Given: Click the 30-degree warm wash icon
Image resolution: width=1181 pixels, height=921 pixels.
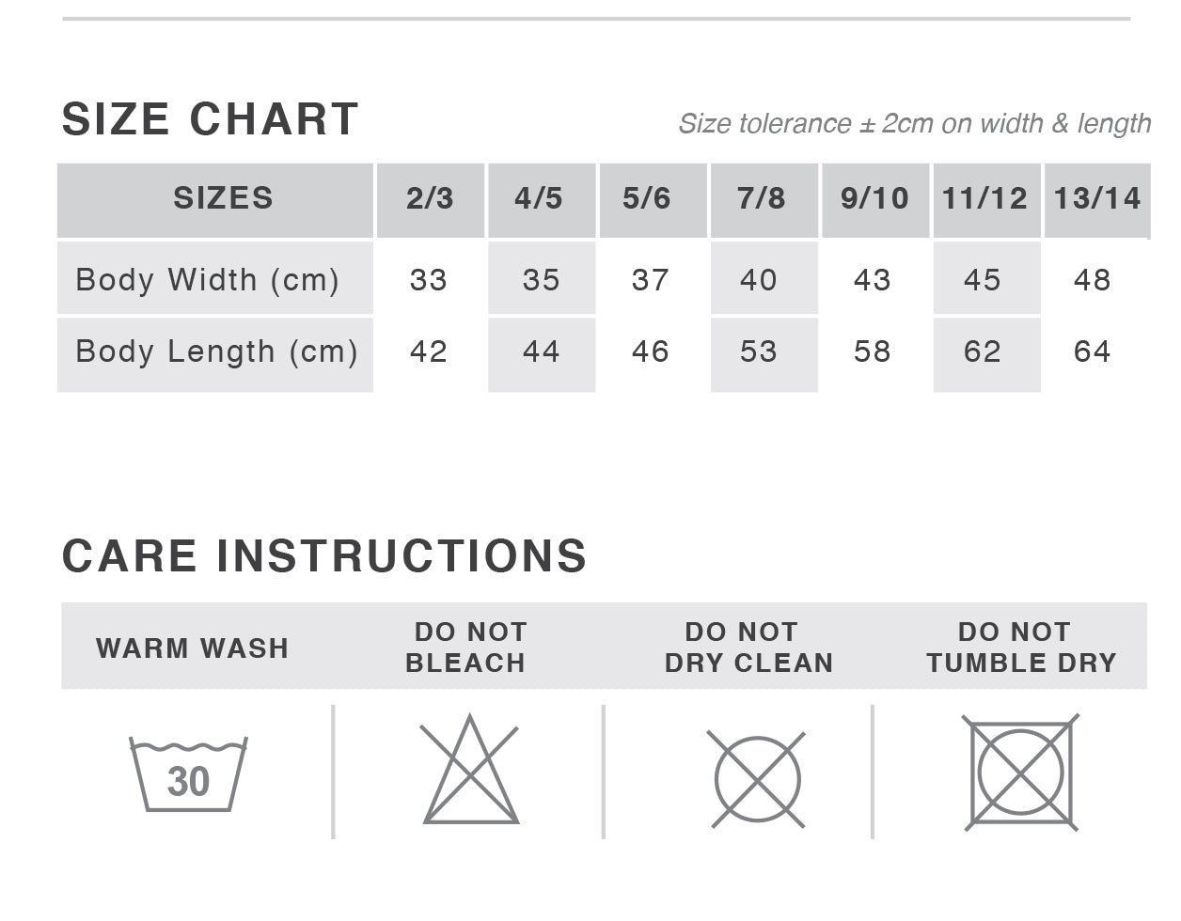Looking at the screenshot, I should (188, 775).
